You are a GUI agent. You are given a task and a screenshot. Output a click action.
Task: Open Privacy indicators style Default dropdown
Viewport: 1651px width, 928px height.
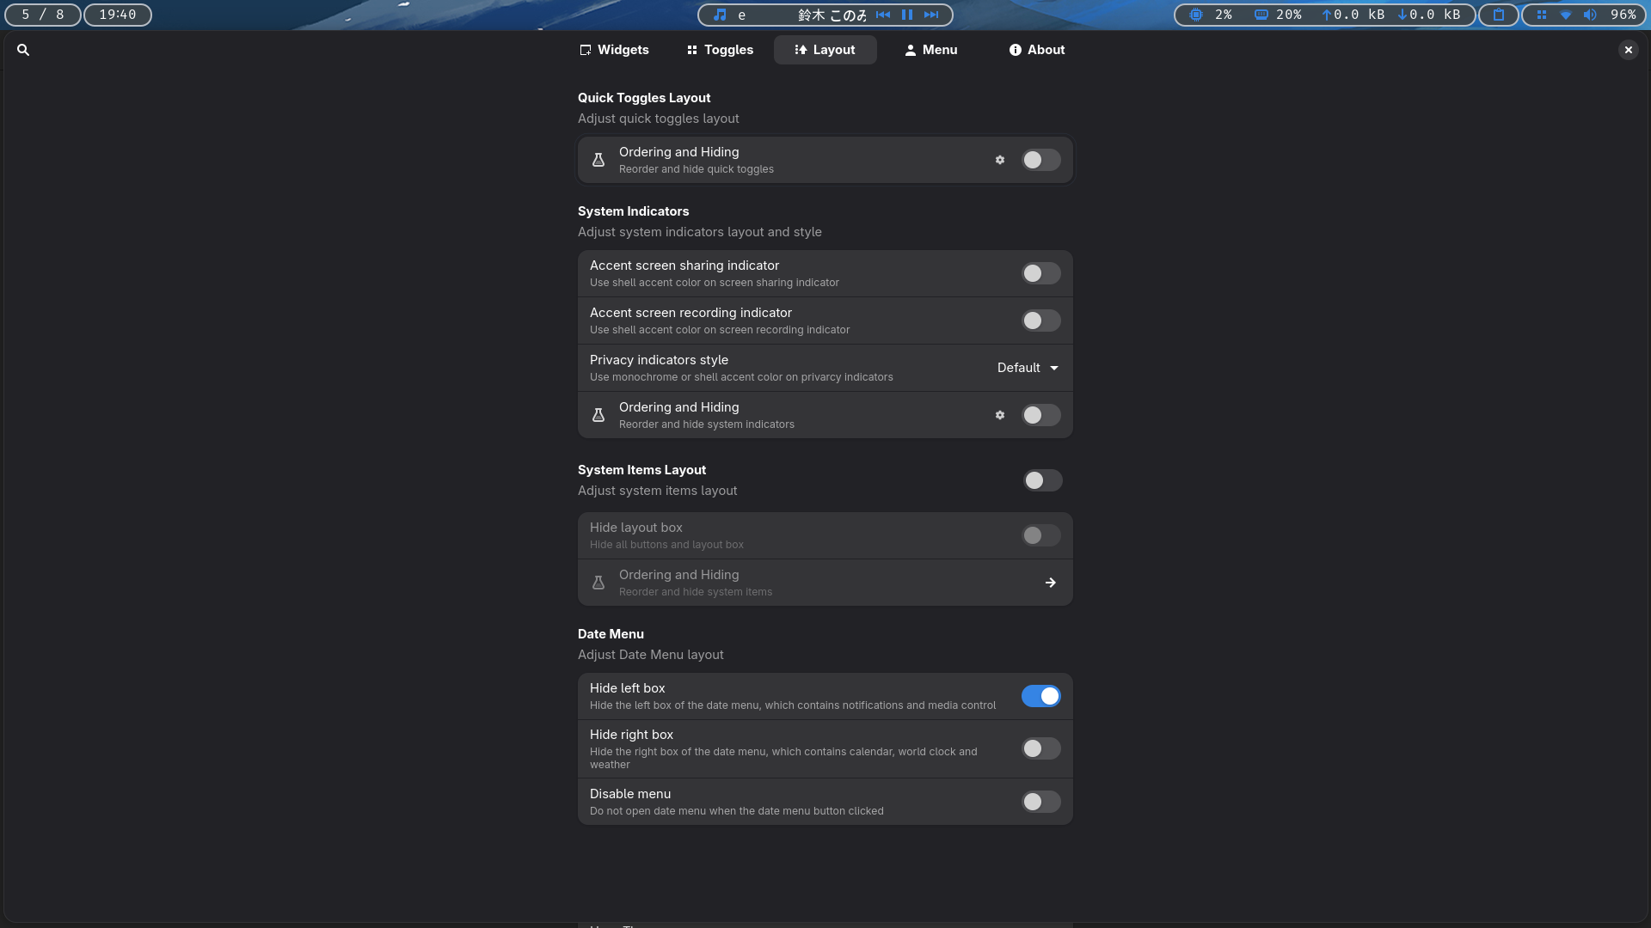(1028, 368)
